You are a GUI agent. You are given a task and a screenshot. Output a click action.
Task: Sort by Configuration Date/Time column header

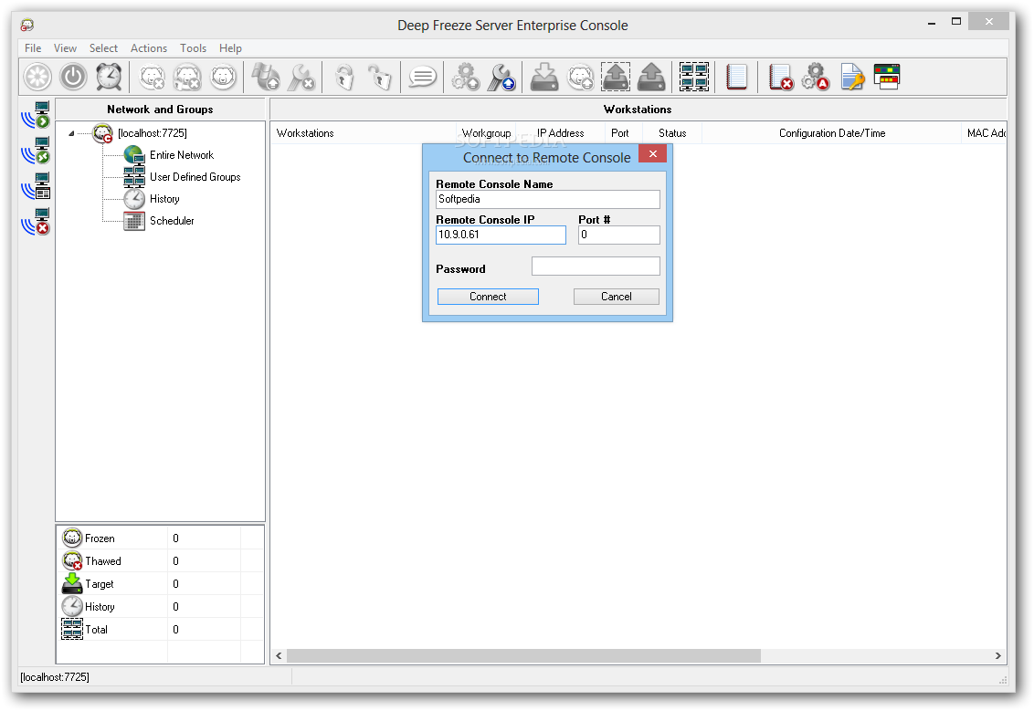click(832, 133)
